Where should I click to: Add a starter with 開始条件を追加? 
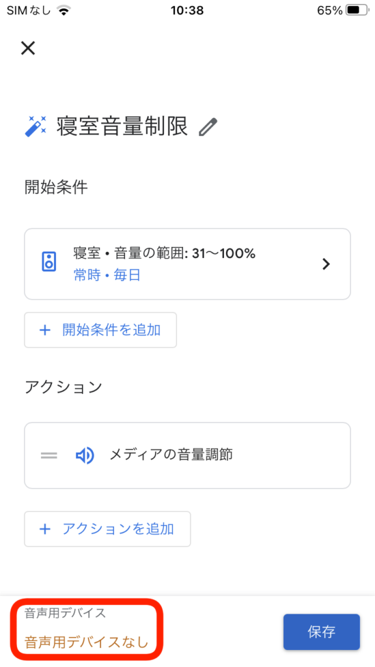click(x=100, y=330)
